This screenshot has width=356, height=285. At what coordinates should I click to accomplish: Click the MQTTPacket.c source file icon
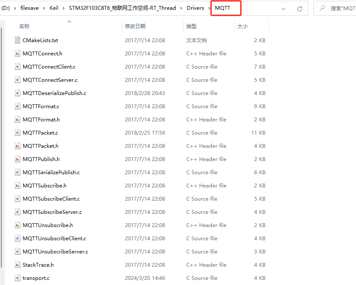point(17,133)
